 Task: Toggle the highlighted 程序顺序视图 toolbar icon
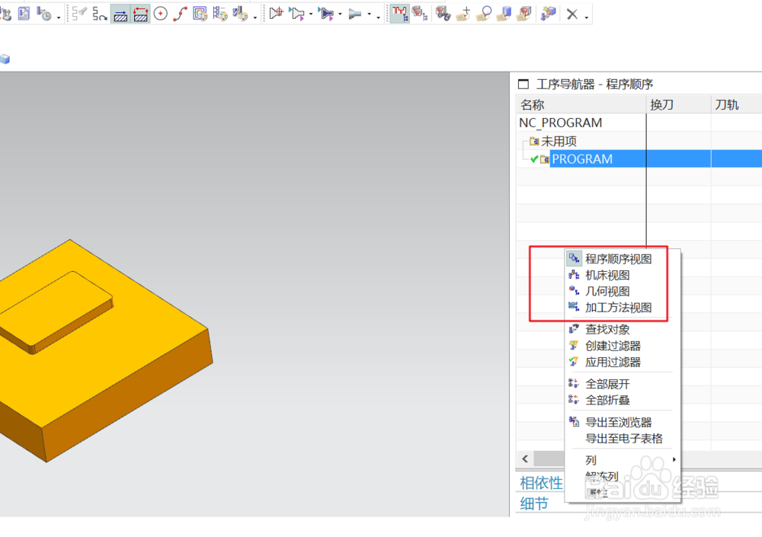pyautogui.click(x=399, y=13)
